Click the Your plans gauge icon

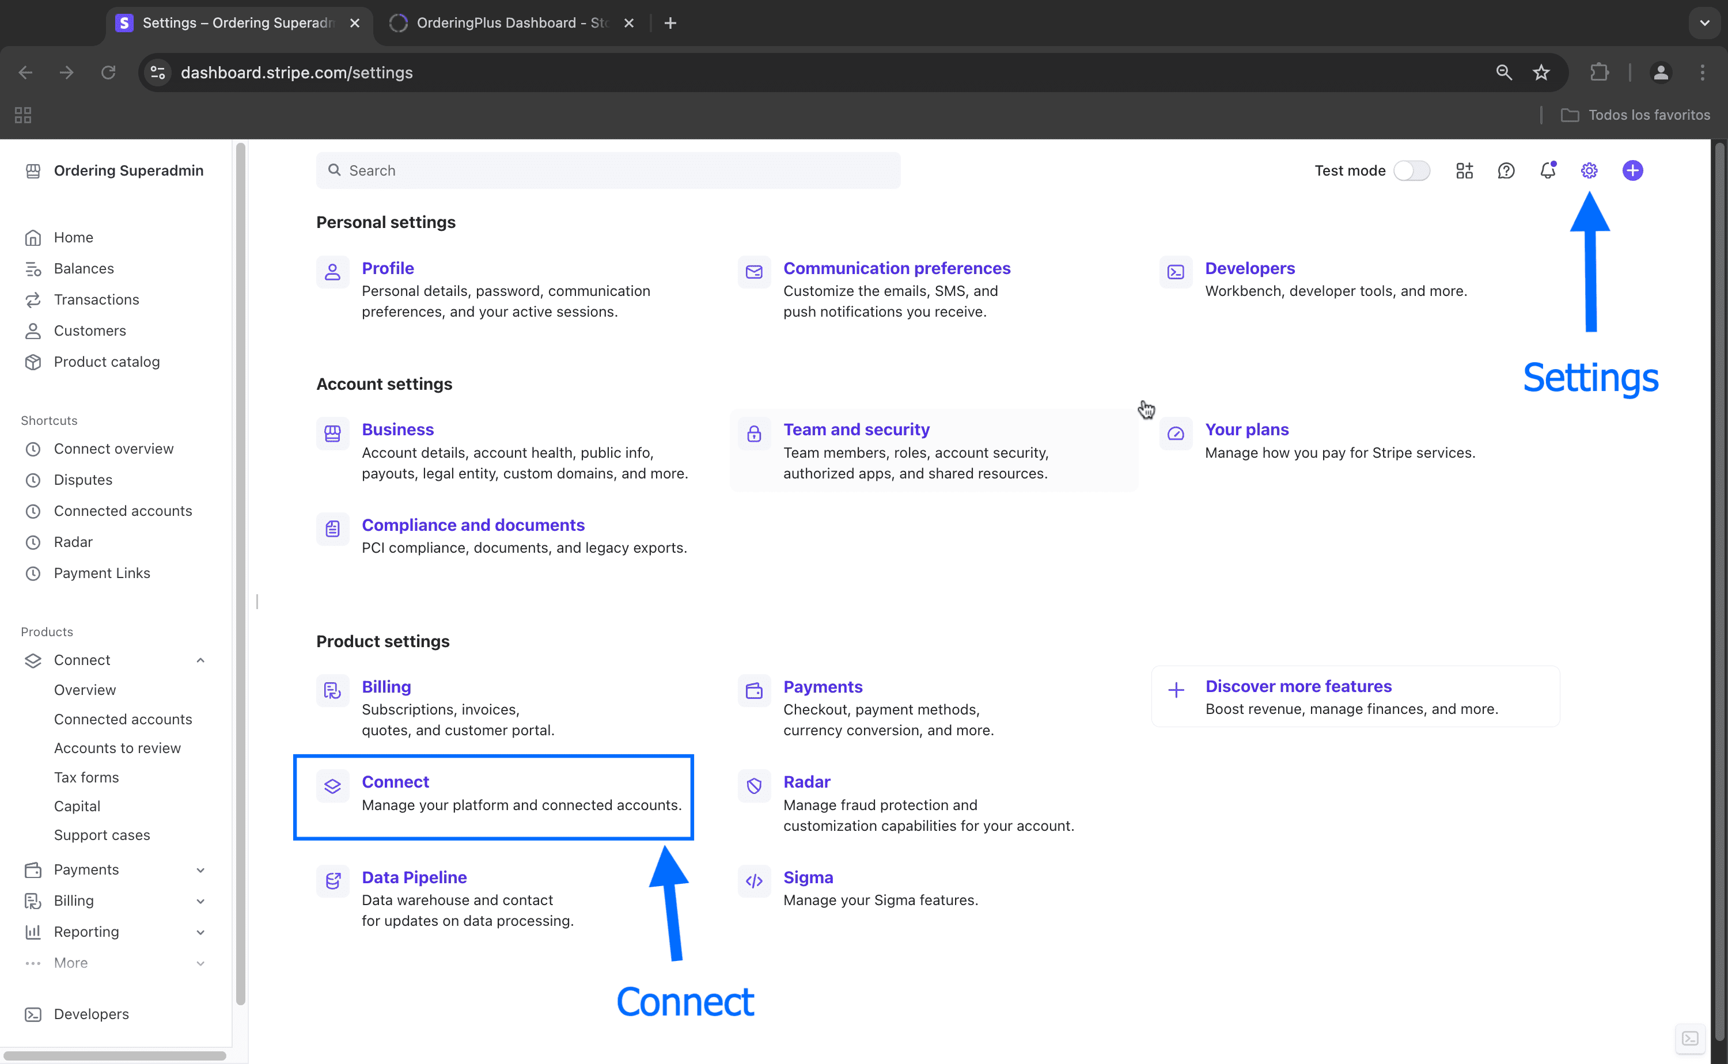(x=1176, y=434)
